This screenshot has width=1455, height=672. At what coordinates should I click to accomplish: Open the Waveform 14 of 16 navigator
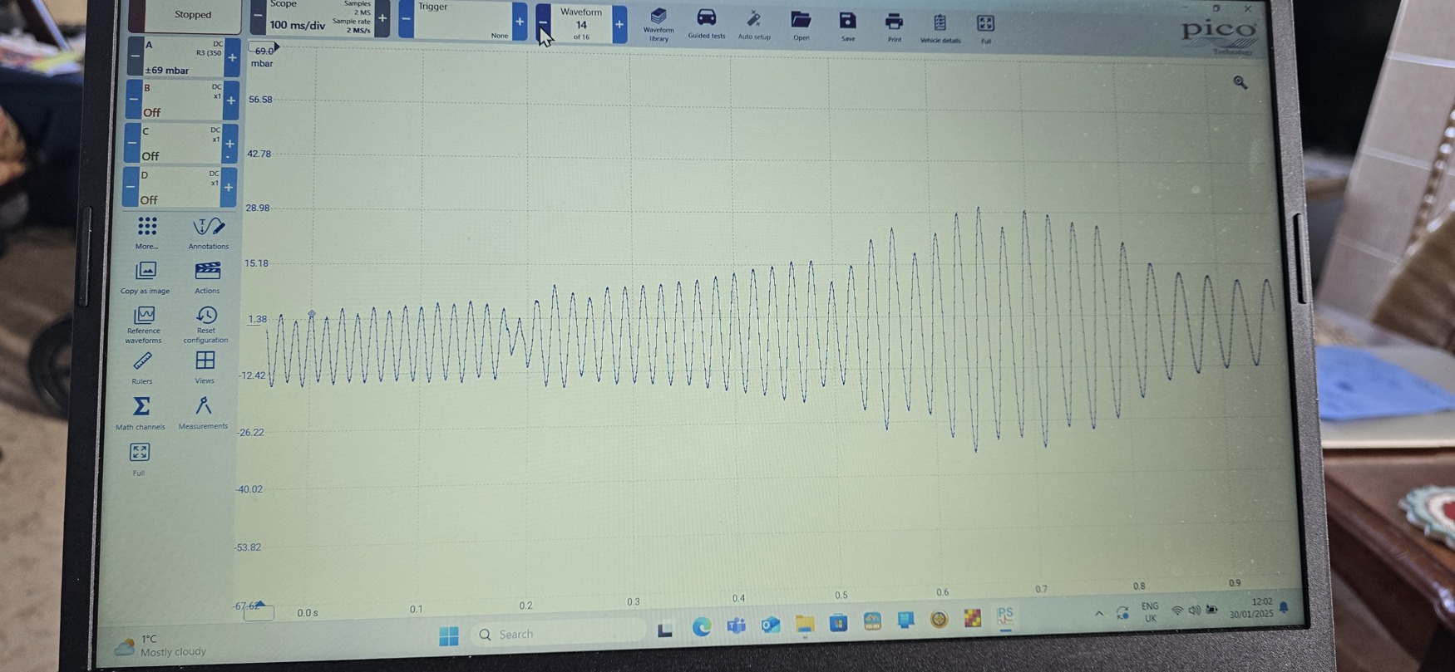[581, 23]
